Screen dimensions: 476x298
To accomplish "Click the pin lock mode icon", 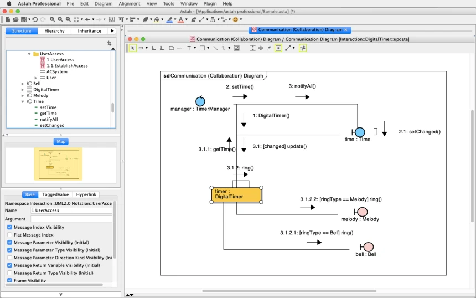I will click(x=269, y=48).
